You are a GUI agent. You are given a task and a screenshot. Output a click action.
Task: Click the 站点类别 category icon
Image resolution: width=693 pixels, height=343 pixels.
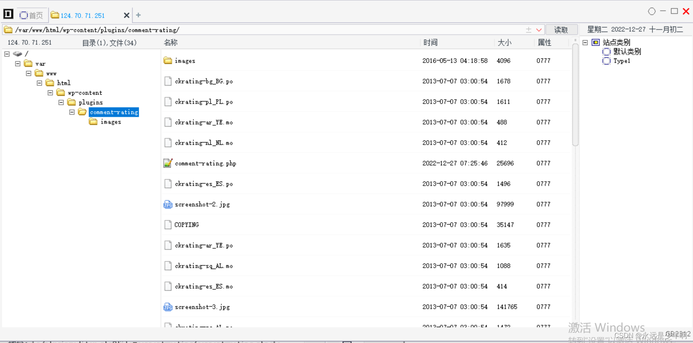tap(596, 43)
